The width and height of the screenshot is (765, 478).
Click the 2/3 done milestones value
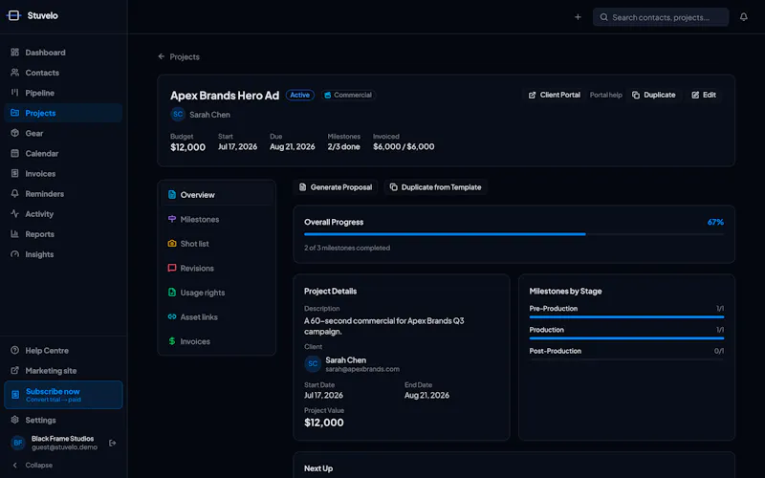pos(344,147)
